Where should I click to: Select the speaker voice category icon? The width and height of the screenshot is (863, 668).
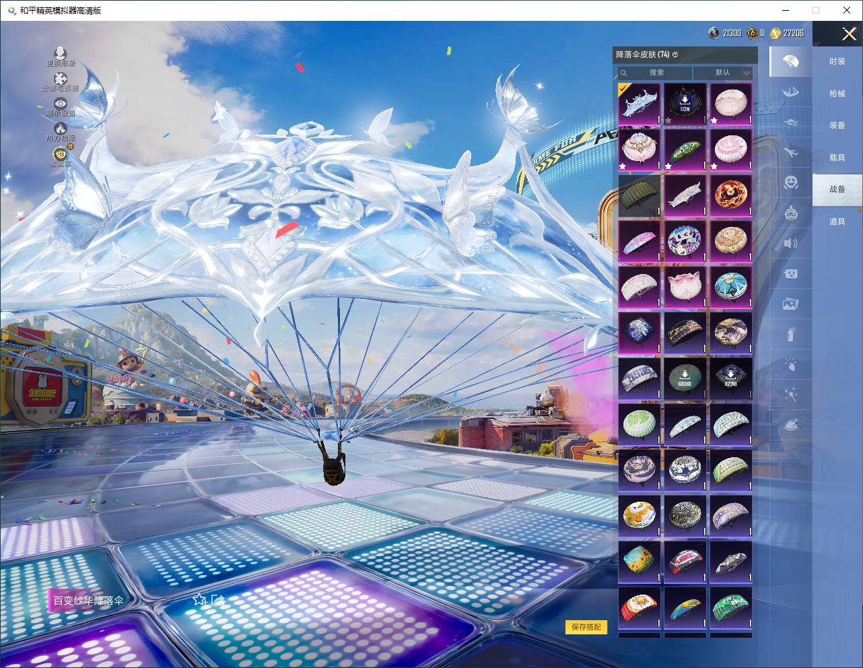(x=791, y=243)
